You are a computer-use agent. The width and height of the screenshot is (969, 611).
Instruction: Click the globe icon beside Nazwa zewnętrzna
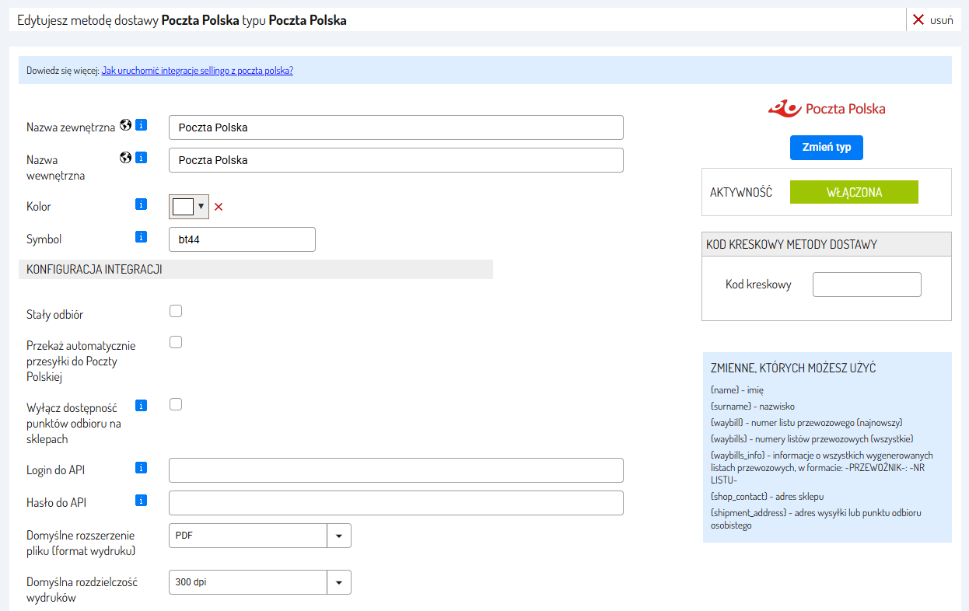(125, 125)
